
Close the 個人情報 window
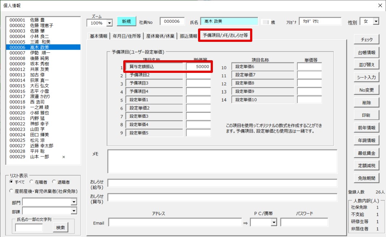coord(379,5)
